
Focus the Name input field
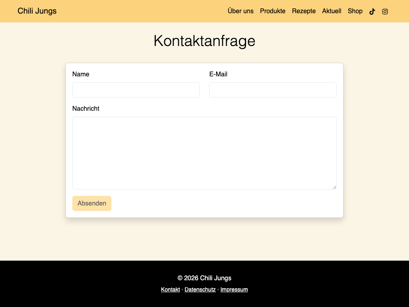136,90
